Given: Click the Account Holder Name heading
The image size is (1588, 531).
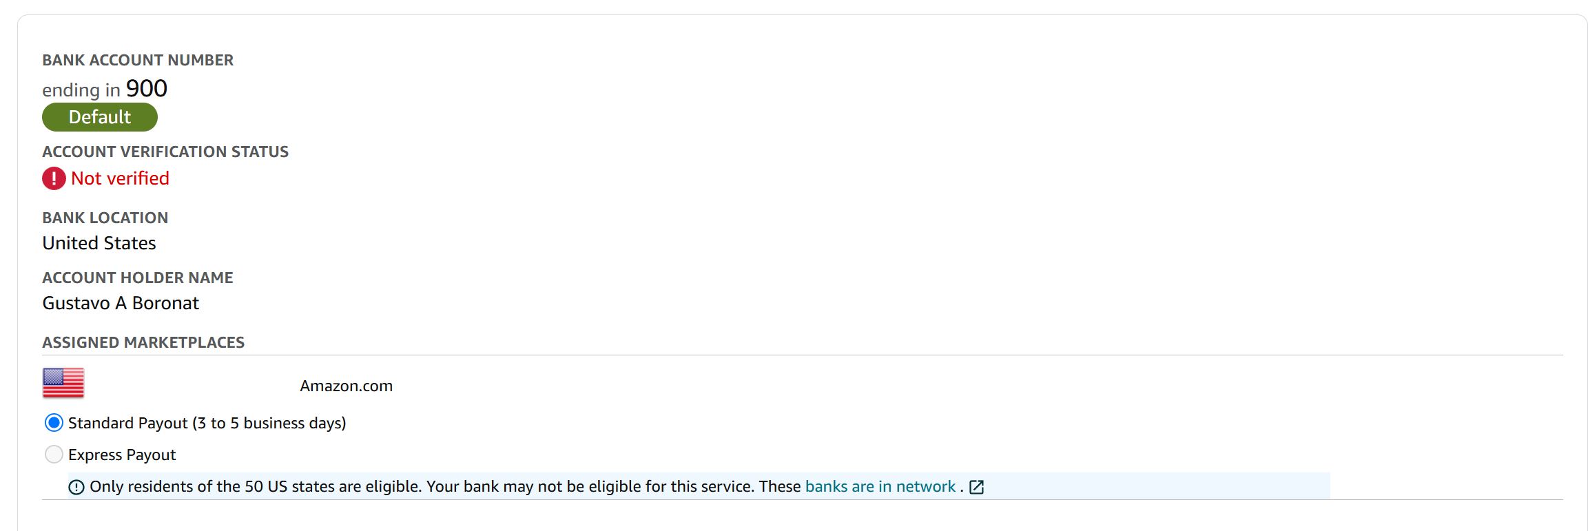Looking at the screenshot, I should click(138, 278).
